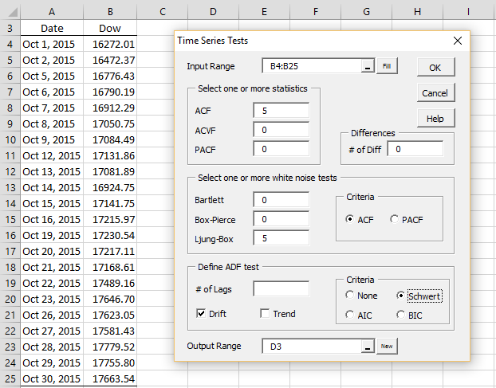Select column C header
Screen dimensions: 496x388
tap(162, 12)
